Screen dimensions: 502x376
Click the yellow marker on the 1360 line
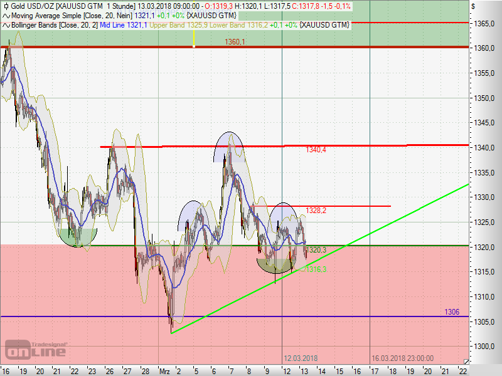[x=194, y=40]
